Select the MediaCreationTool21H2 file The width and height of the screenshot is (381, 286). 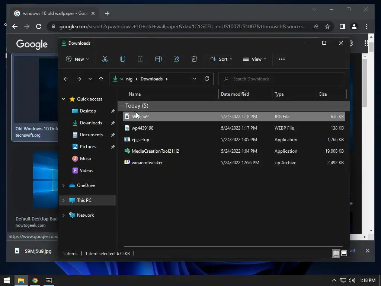[x=234, y=151]
